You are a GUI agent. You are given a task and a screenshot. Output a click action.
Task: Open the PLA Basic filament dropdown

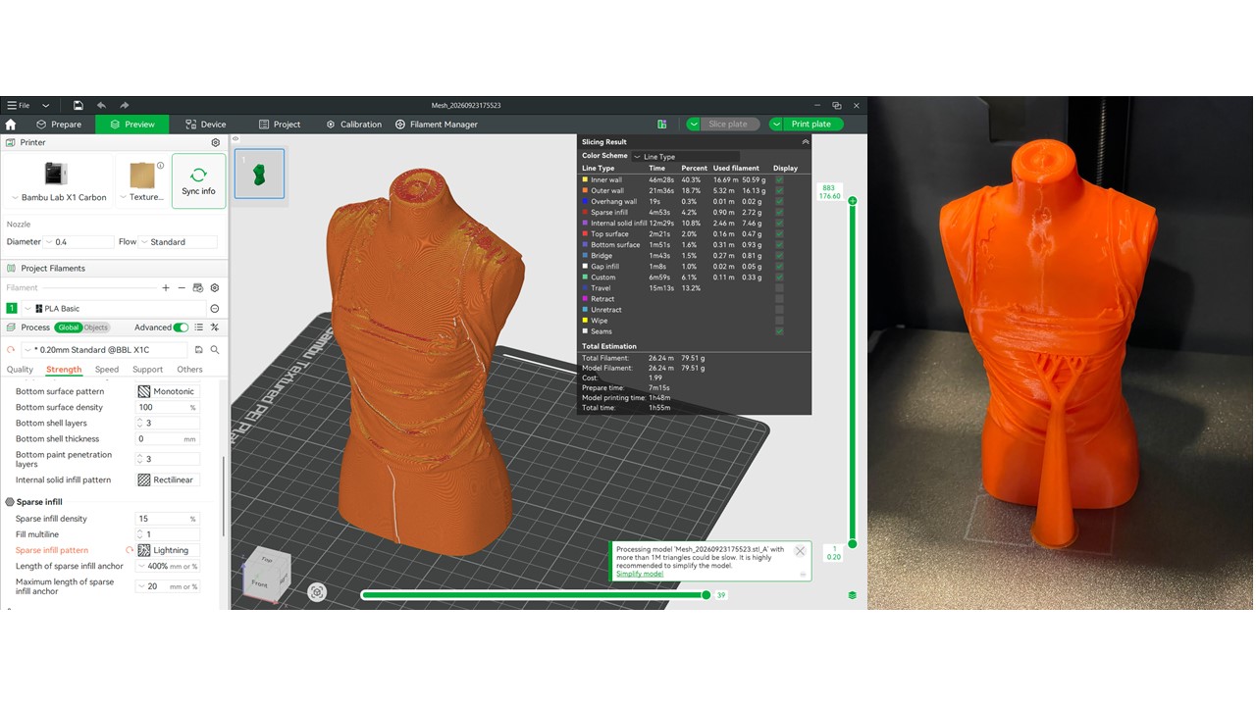(x=113, y=309)
